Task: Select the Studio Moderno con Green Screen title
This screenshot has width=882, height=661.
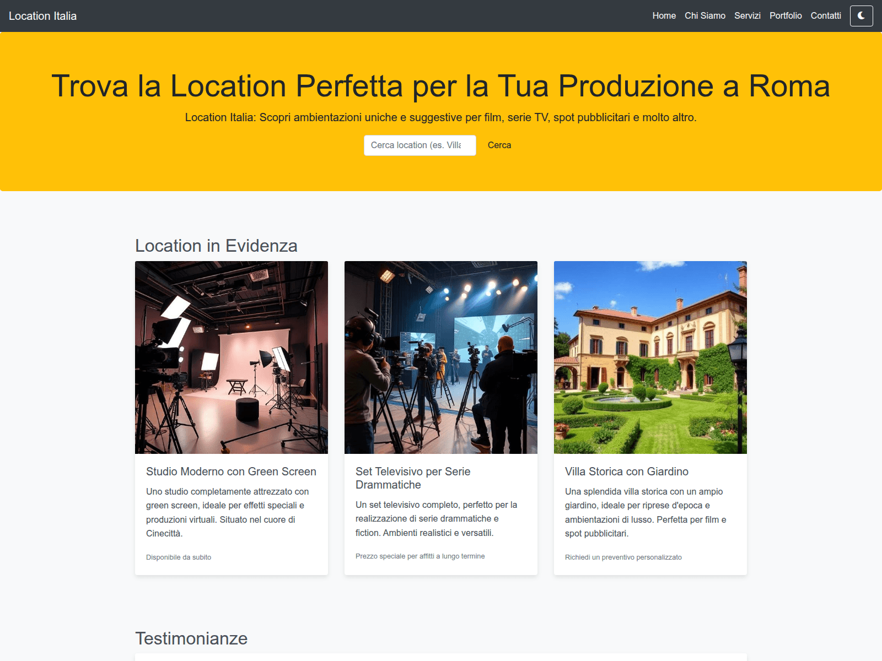Action: click(231, 472)
